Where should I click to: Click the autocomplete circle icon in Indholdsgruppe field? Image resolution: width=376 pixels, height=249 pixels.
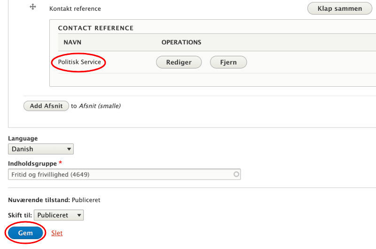(236, 174)
